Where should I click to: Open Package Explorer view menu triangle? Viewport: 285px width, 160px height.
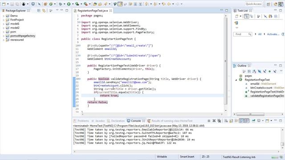point(57,10)
